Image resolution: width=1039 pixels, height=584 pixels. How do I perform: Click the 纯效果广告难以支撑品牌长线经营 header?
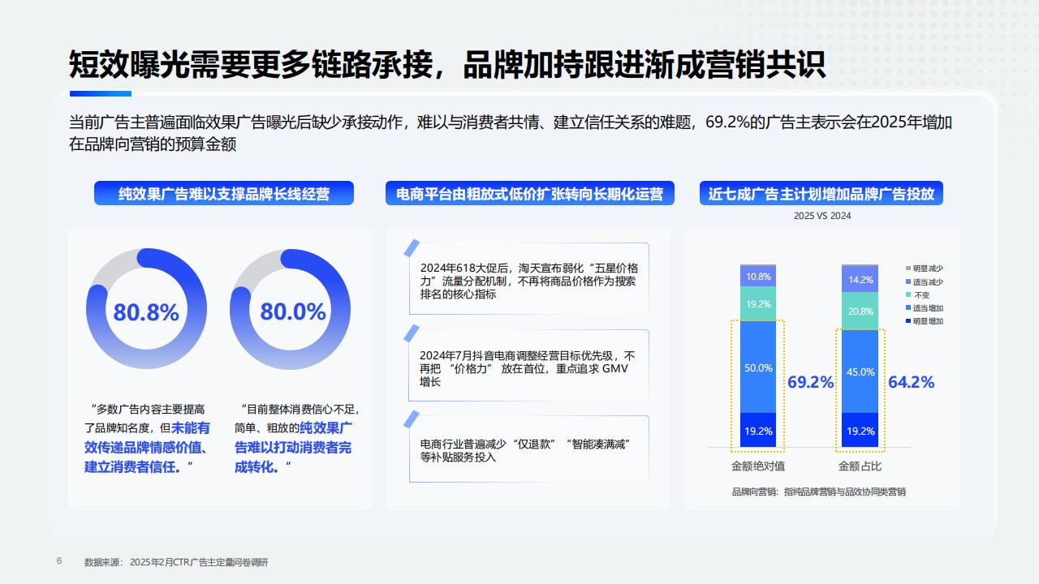click(224, 194)
